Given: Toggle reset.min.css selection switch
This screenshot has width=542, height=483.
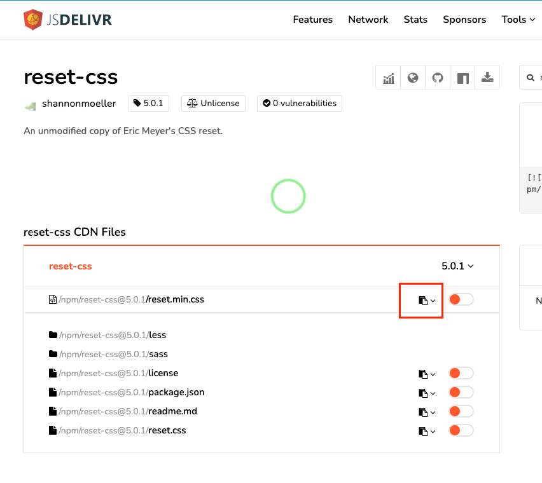Looking at the screenshot, I should click(x=461, y=300).
